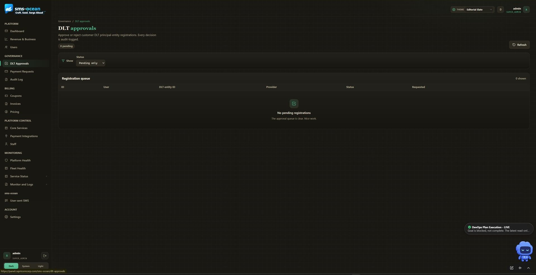Open the Dashboard menu item
The width and height of the screenshot is (536, 275).
pyautogui.click(x=26, y=31)
